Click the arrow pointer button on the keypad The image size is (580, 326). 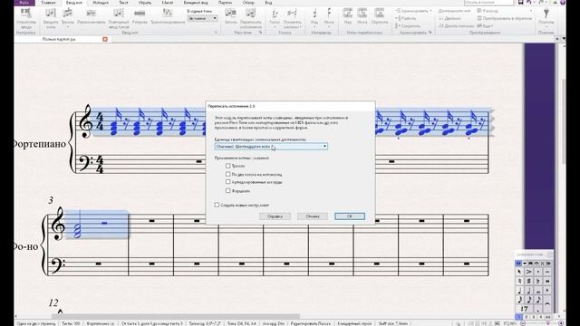pyautogui.click(x=519, y=272)
